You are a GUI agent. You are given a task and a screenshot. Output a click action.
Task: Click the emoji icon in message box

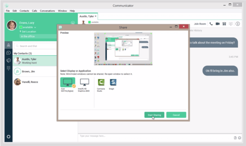240,138
